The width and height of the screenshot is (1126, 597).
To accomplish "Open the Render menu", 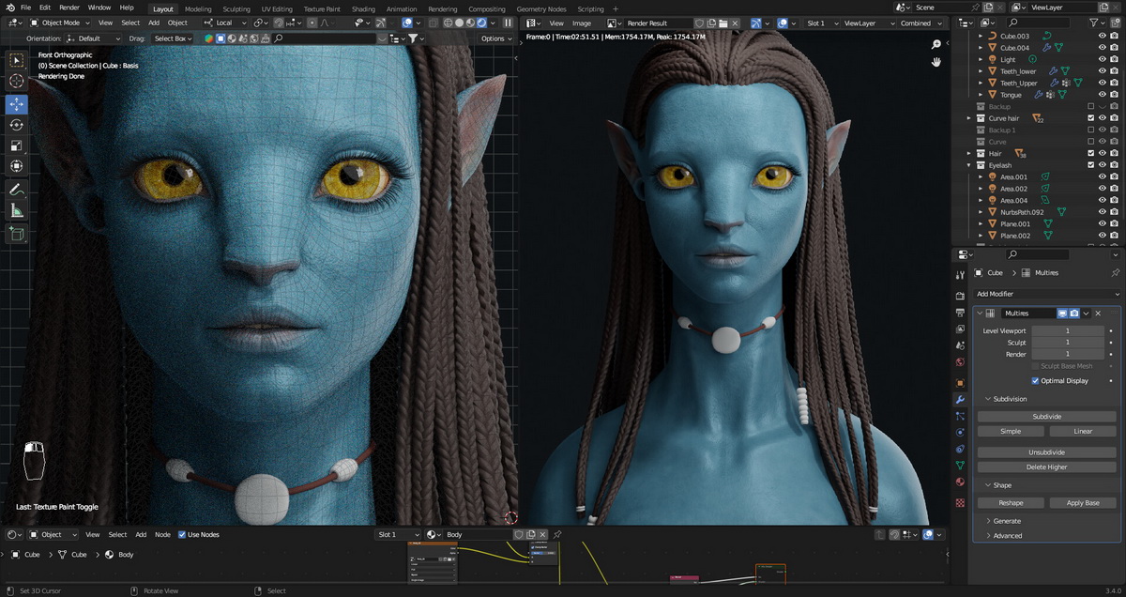I will [69, 8].
